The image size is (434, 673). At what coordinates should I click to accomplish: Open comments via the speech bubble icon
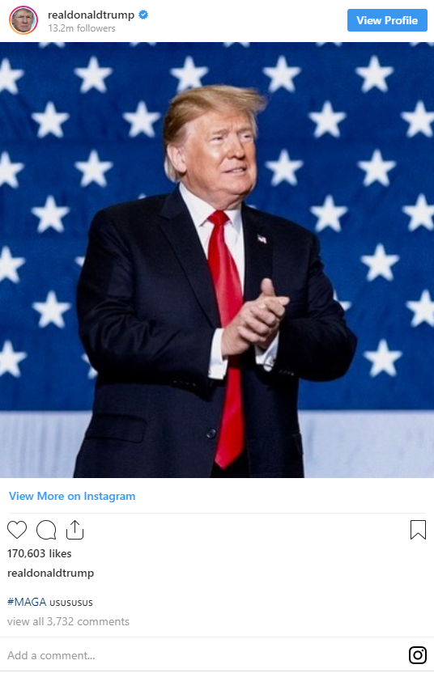[46, 530]
